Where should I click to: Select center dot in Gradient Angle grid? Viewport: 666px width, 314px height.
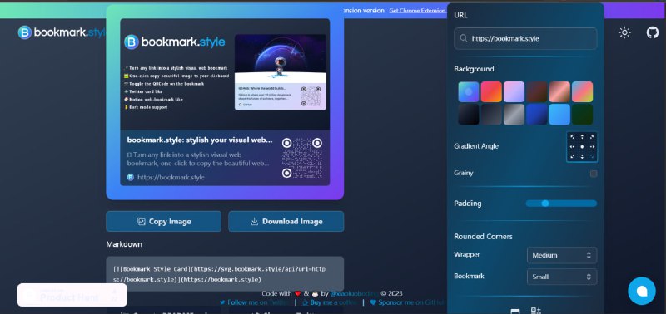[582, 147]
